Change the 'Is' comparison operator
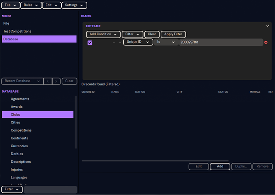 tap(165, 42)
